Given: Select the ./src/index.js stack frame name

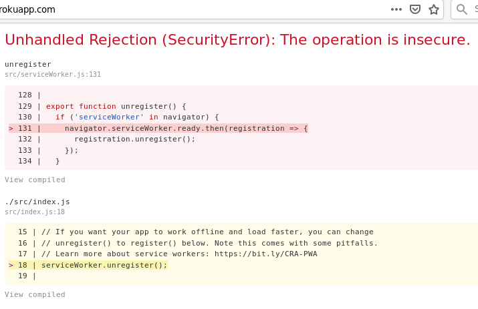Looking at the screenshot, I should point(37,202).
